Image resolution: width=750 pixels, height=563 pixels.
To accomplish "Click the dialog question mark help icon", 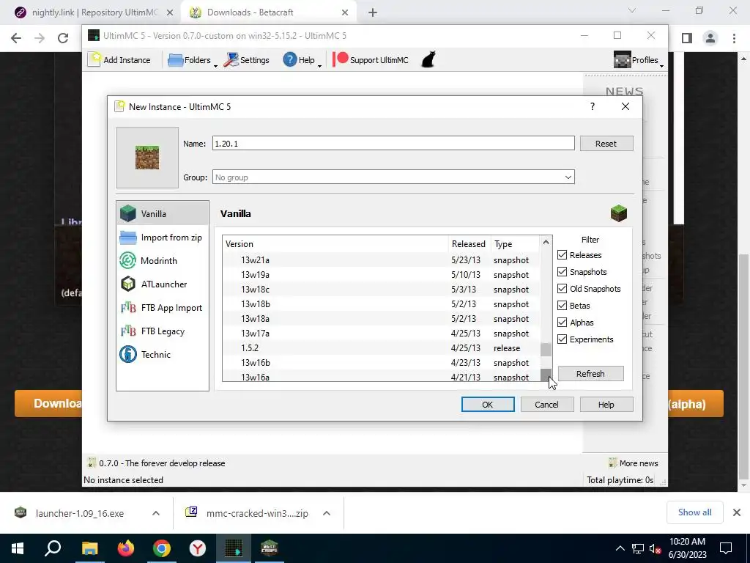I will (592, 106).
